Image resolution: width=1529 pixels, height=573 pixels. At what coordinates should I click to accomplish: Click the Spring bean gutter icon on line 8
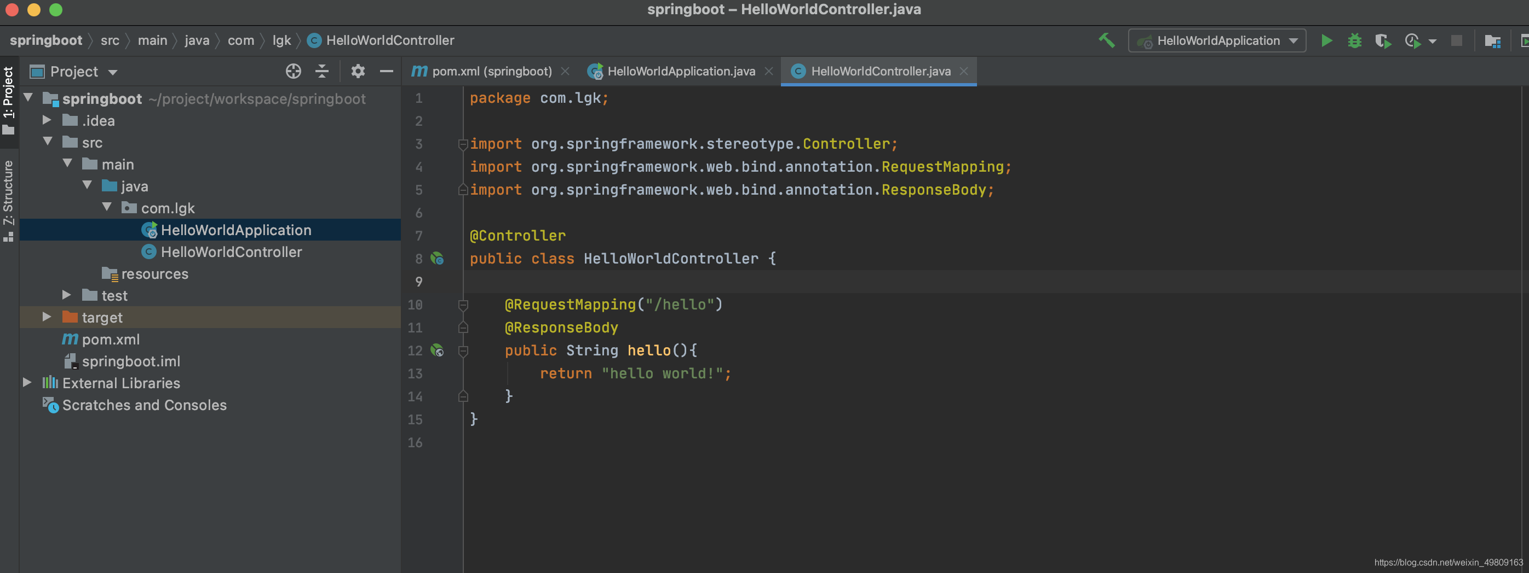(438, 259)
